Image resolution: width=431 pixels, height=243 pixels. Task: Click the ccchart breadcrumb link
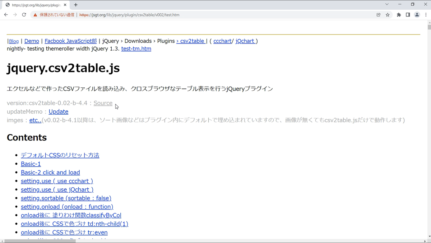[x=222, y=41]
